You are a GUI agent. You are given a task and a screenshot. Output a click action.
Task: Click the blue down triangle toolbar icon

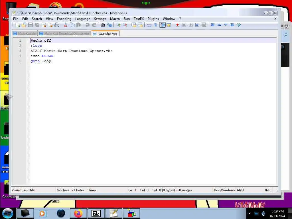tap(226, 25)
